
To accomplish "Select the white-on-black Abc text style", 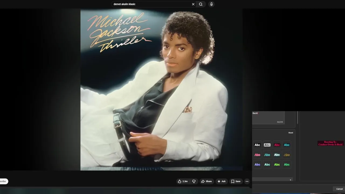I will [x=257, y=145].
